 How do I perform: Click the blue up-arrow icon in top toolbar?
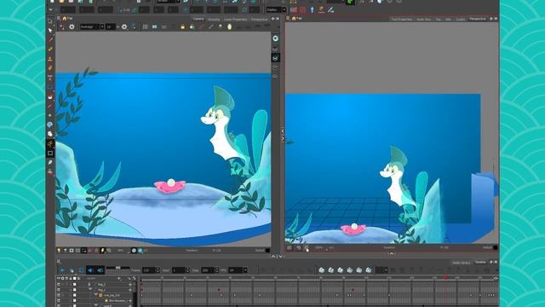313,9
